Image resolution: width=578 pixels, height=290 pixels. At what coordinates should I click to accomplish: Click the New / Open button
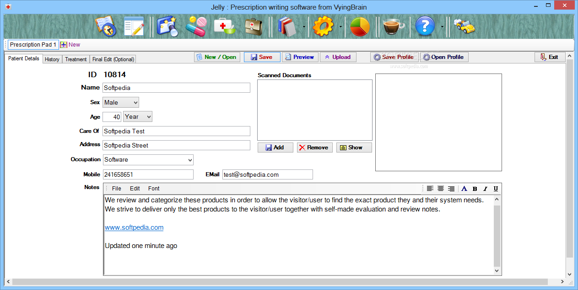[217, 57]
